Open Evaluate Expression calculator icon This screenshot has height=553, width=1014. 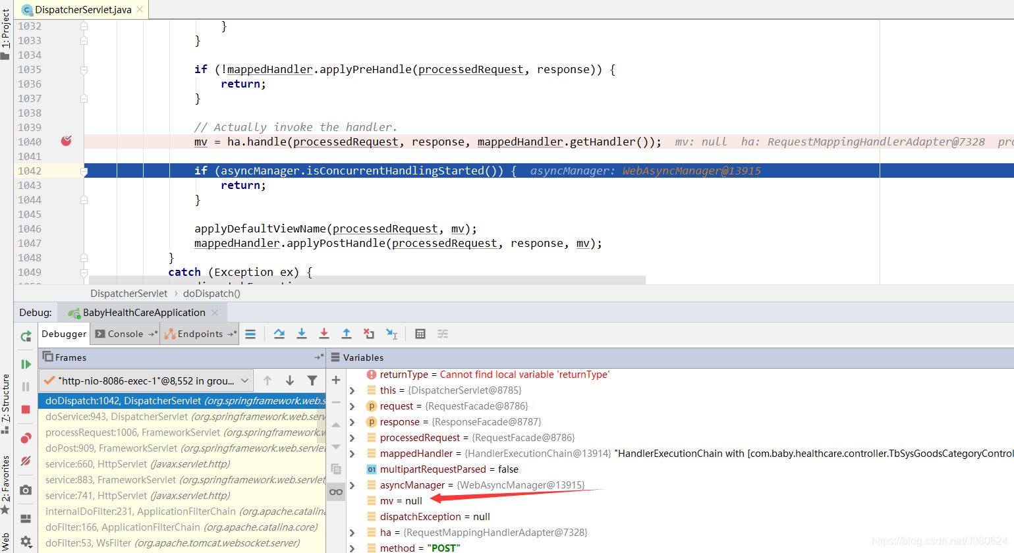pyautogui.click(x=420, y=334)
